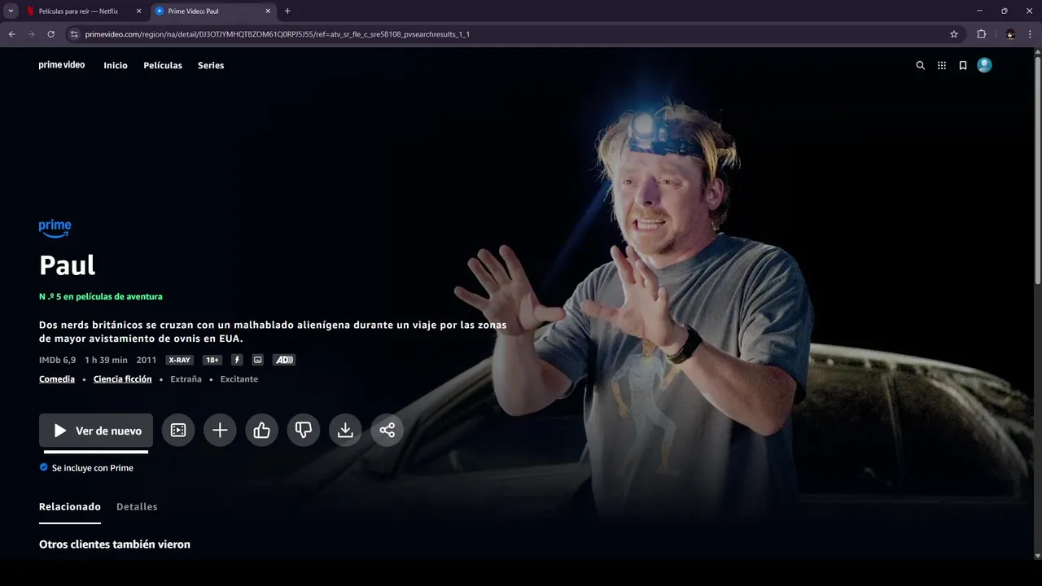This screenshot has width=1042, height=586.
Task: Dislike the movie with thumbs down
Action: click(304, 431)
